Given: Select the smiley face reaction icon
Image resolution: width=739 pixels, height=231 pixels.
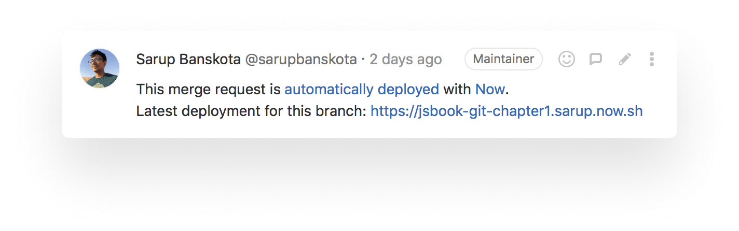Looking at the screenshot, I should [567, 60].
